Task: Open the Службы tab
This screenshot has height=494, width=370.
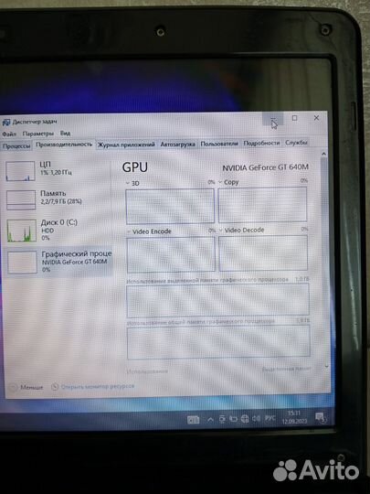Action: [296, 143]
